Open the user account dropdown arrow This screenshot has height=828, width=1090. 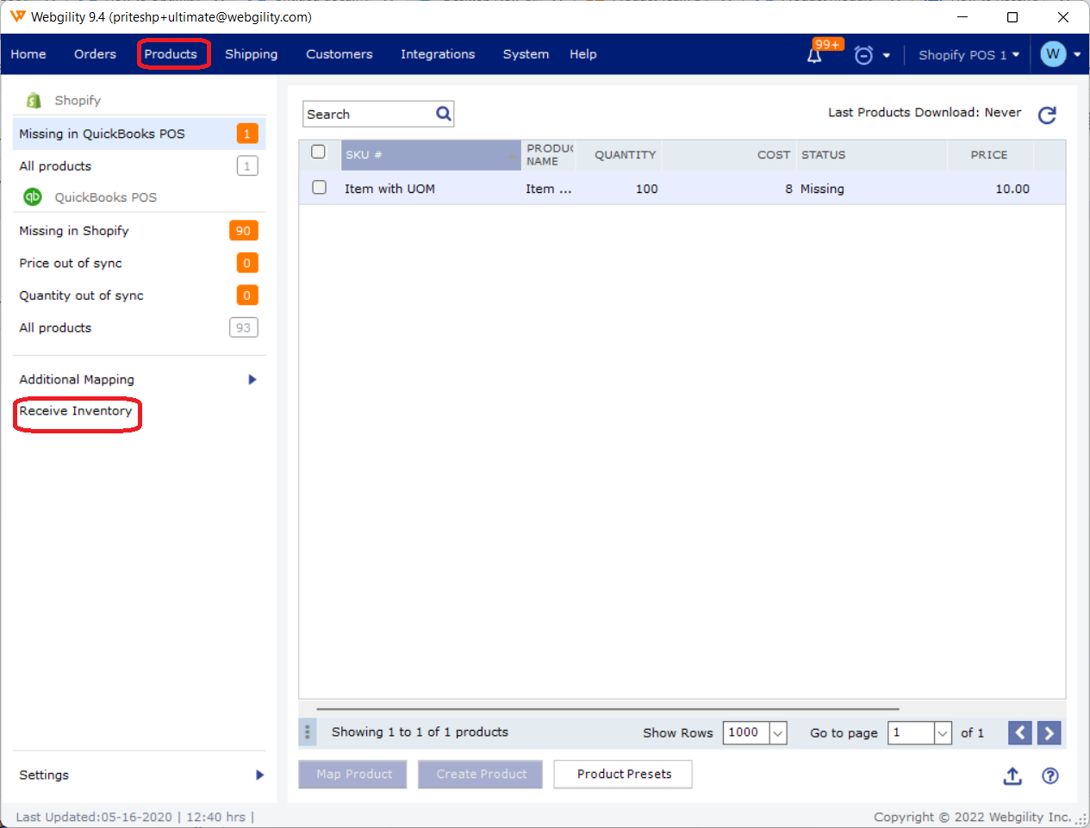pyautogui.click(x=1077, y=54)
